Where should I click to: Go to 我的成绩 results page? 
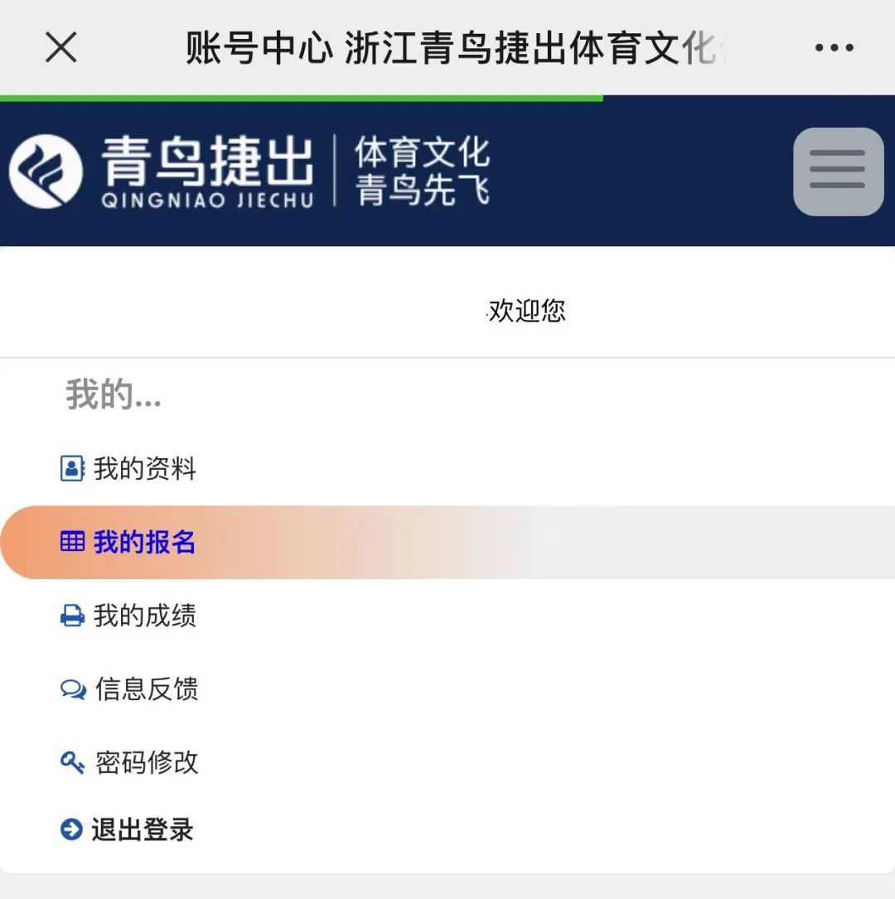click(145, 616)
